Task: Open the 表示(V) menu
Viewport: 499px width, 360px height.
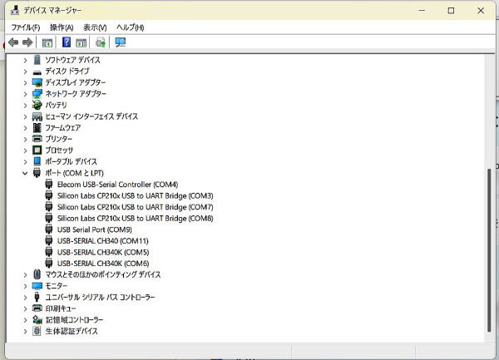Action: tap(95, 27)
